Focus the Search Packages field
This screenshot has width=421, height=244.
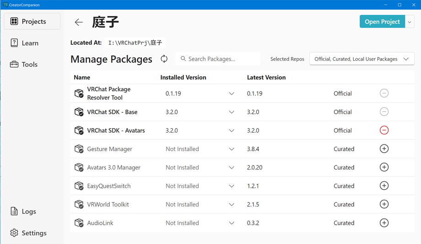[x=222, y=59]
